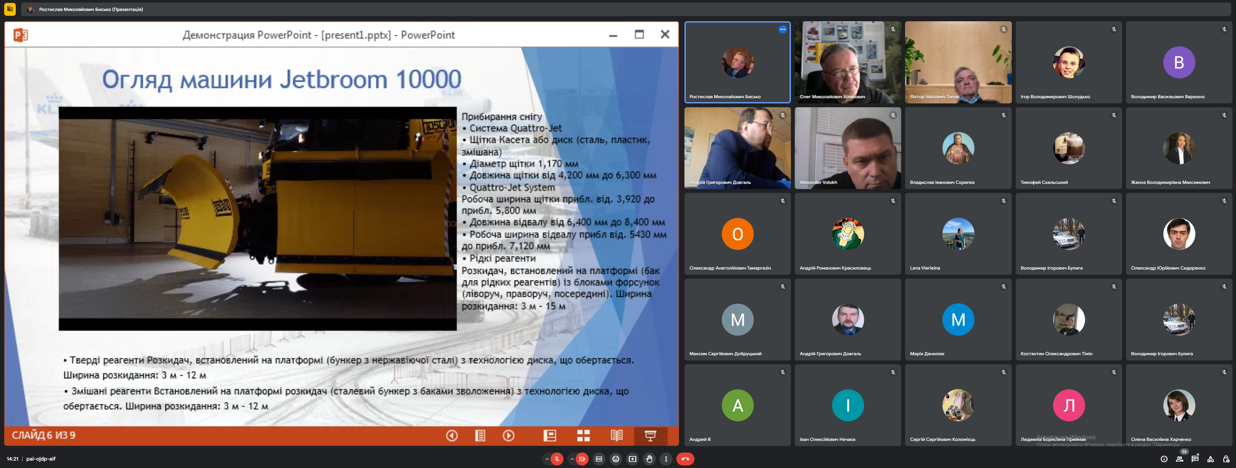
Task: Open the three-dot more options menu
Action: [666, 459]
